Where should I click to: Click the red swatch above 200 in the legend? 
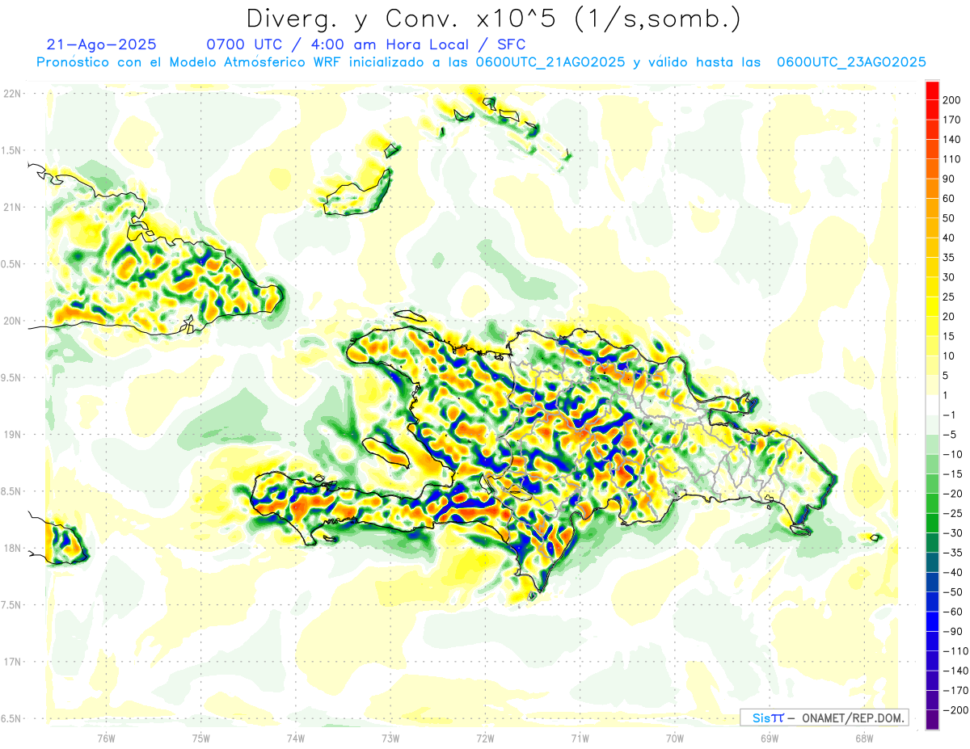click(932, 90)
